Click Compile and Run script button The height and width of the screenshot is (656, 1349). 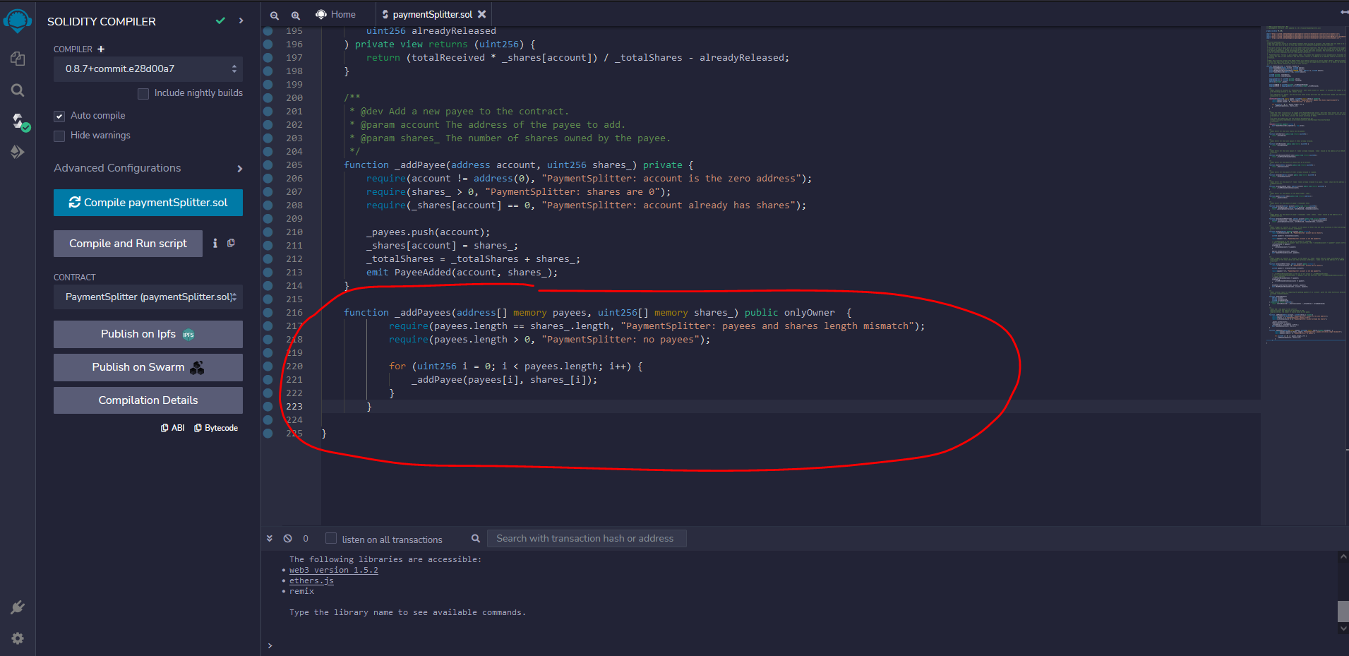click(x=128, y=244)
